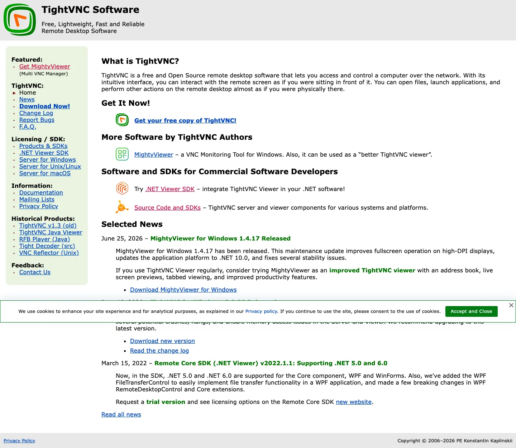Open Server for Windows link
The image size is (516, 448).
(x=48, y=159)
